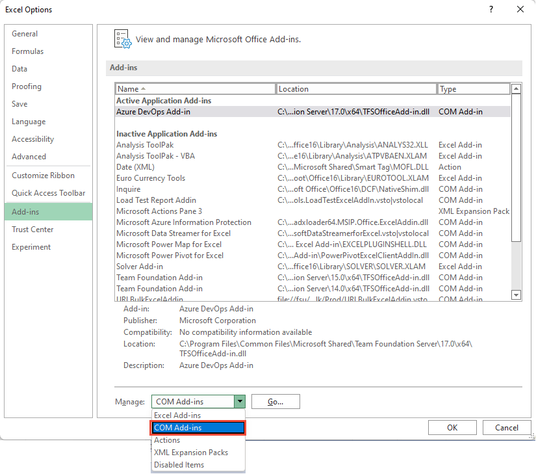Open the Customize Ribbon section
Image resolution: width=536 pixels, height=474 pixels.
[x=42, y=175]
